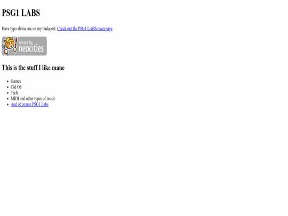This screenshot has height=216, width=288.
Task: Click the 'This is the stuff I like mane' heading
Action: tap(33, 68)
